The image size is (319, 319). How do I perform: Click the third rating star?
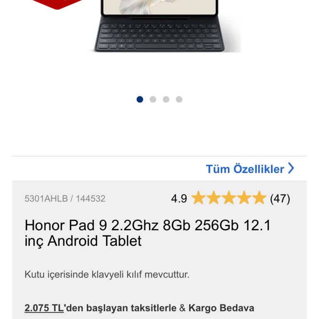(229, 198)
